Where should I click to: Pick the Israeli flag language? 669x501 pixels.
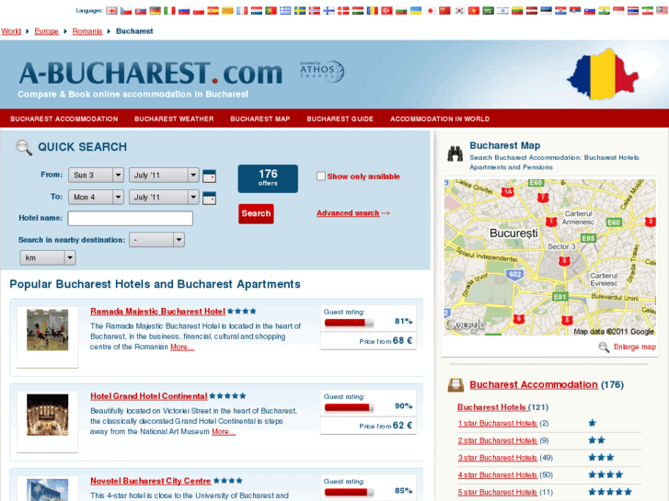[x=503, y=11]
